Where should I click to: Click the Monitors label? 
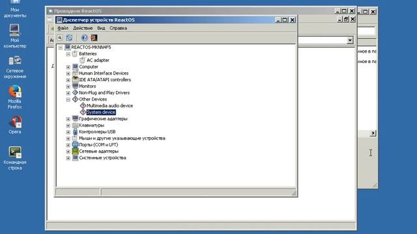coord(87,86)
